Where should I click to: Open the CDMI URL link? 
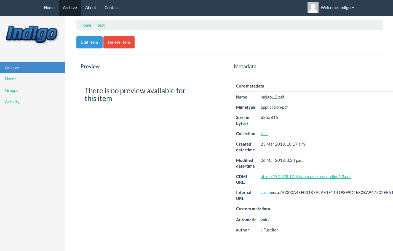306,177
